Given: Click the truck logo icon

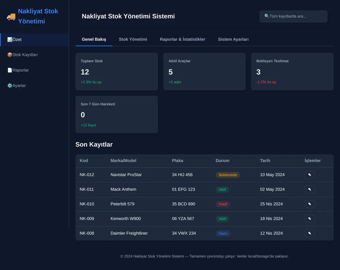Looking at the screenshot, I should pyautogui.click(x=11, y=16).
